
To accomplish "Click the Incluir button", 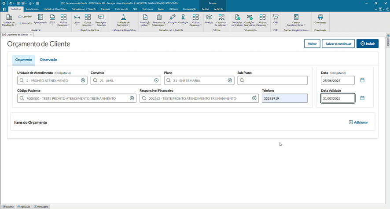I will click(368, 43).
